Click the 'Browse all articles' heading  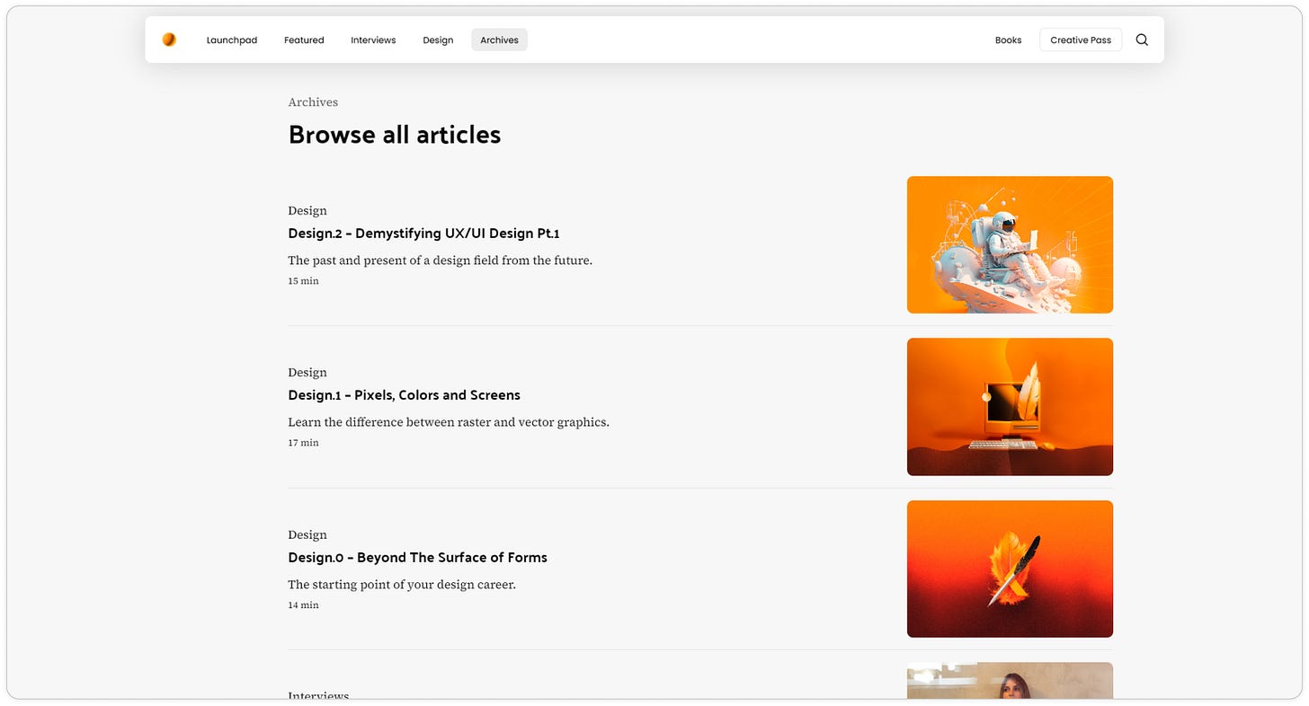[395, 135]
